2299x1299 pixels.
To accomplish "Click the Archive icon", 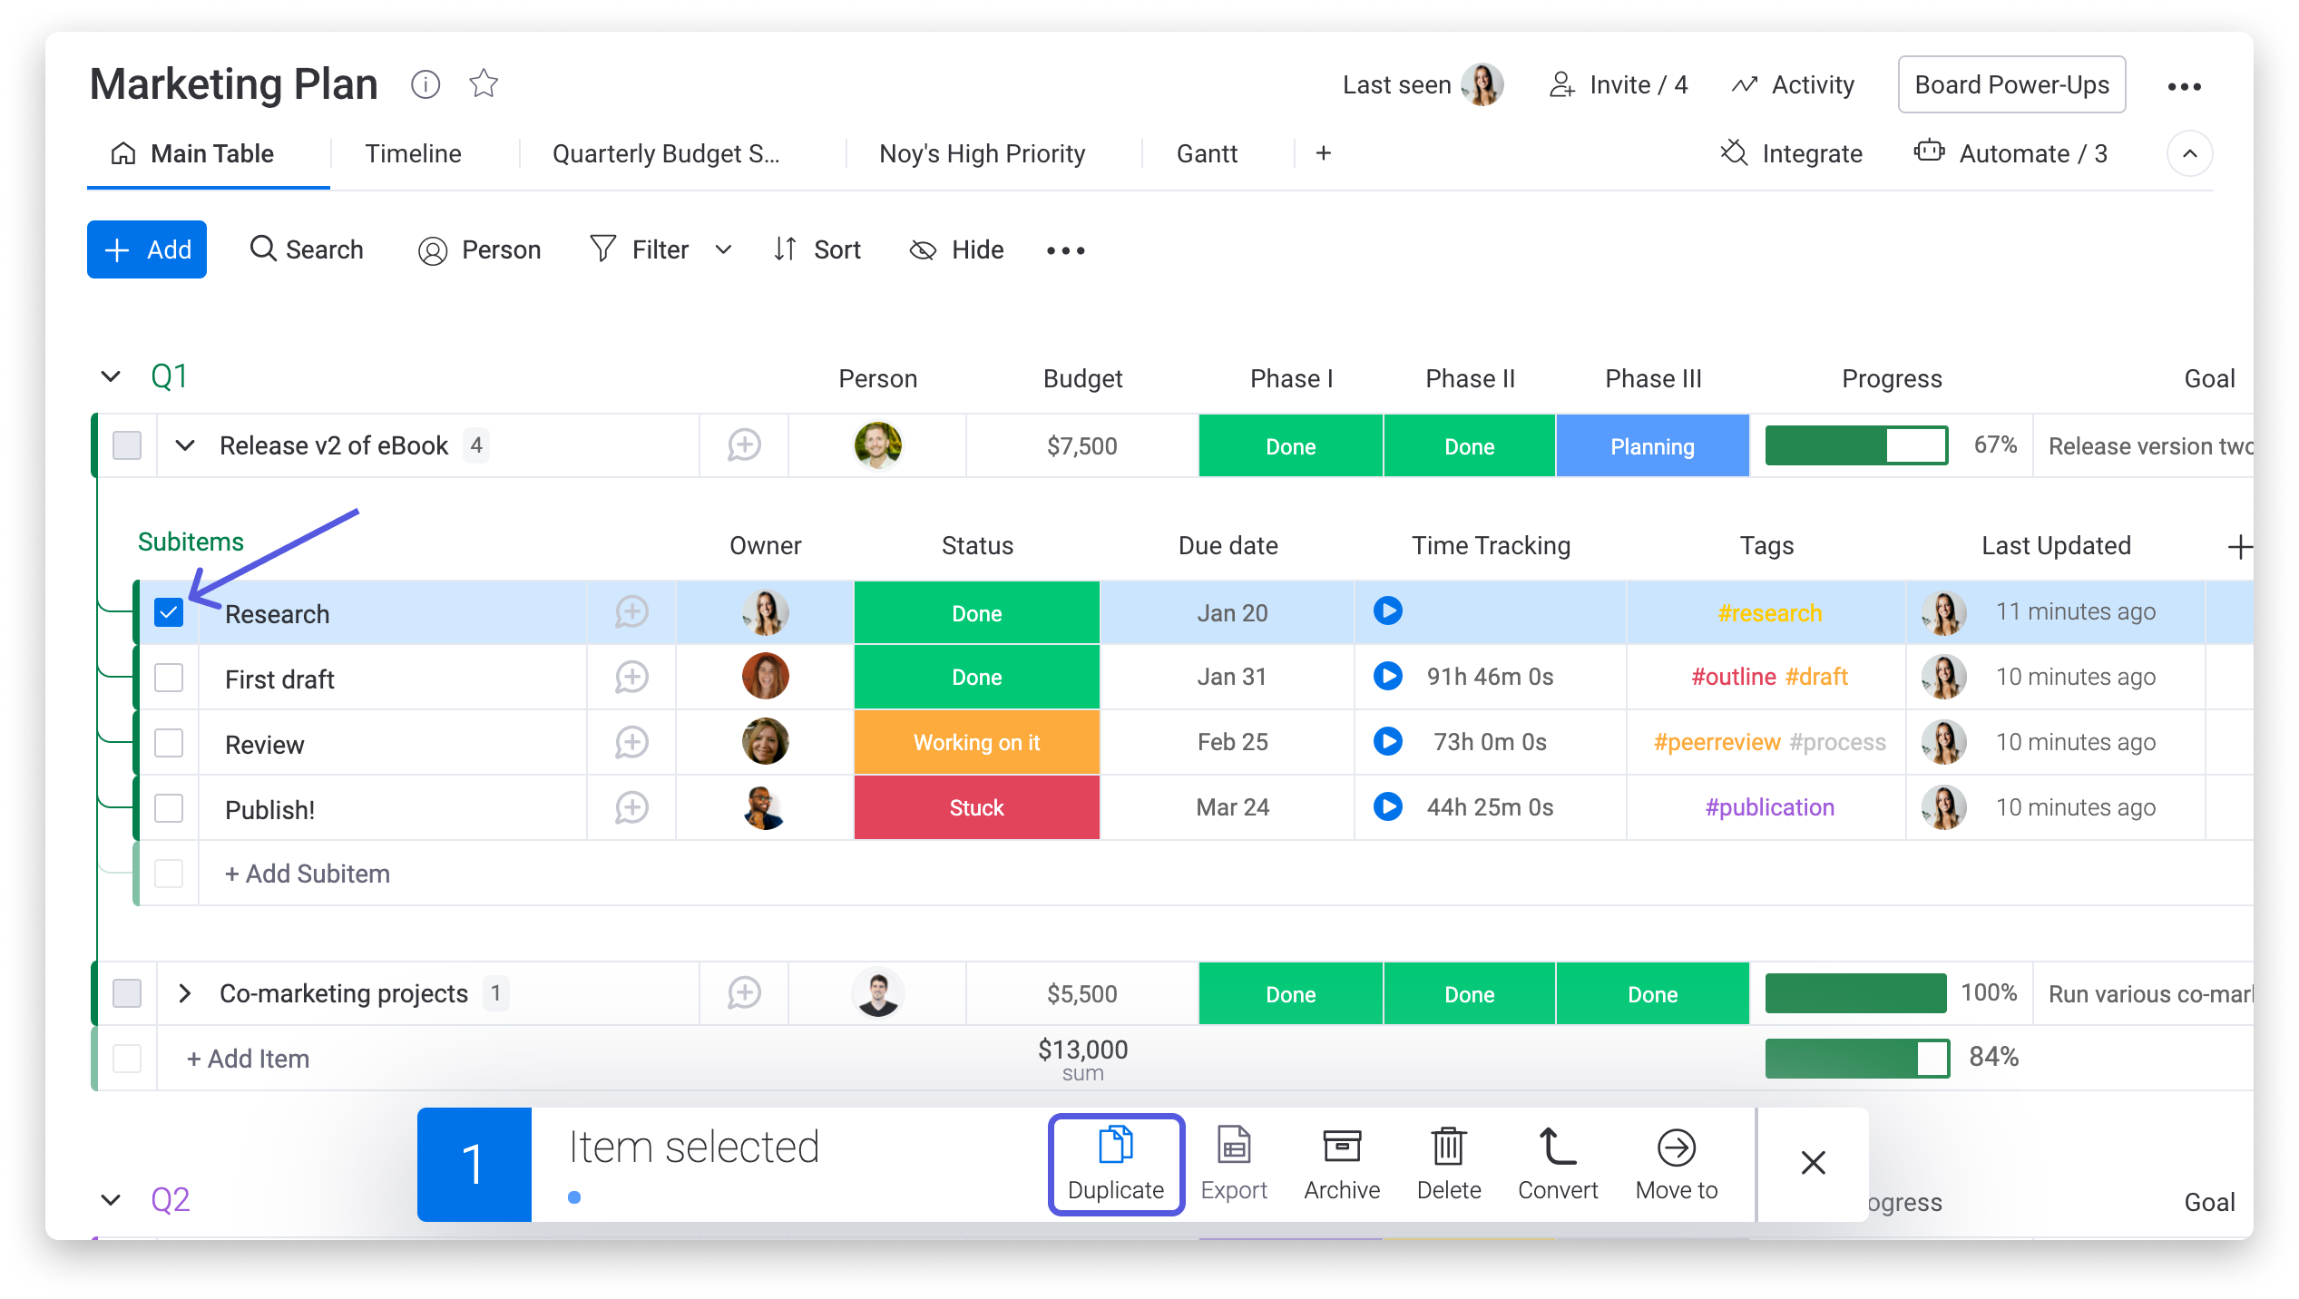I will [x=1341, y=1147].
